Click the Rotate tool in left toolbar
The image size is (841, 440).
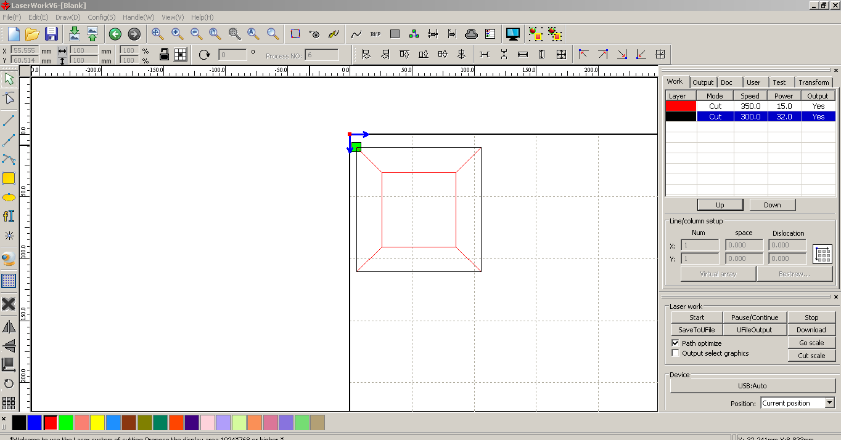9,384
